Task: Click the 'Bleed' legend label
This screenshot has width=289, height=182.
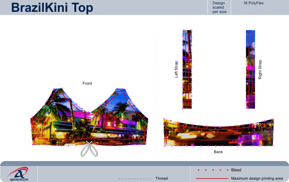Action: coord(236,170)
